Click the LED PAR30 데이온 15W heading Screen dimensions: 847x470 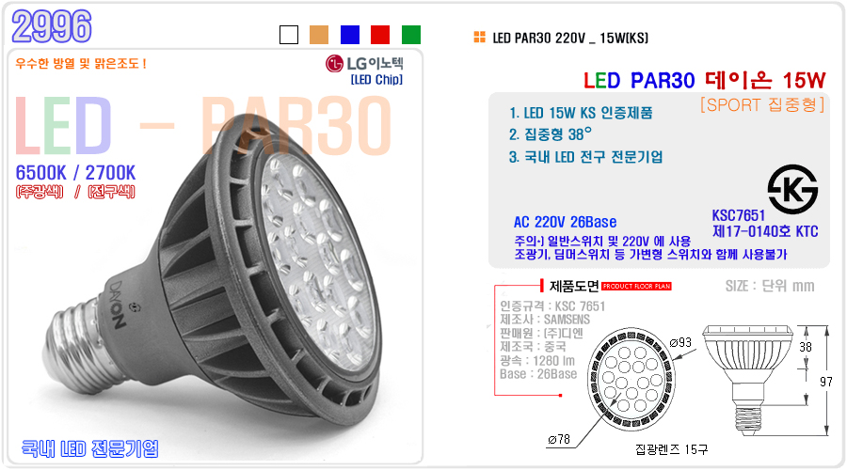pyautogui.click(x=704, y=81)
